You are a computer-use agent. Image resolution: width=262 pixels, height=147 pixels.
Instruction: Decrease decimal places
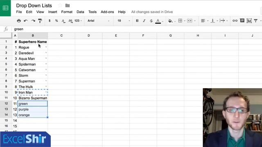point(63,21)
